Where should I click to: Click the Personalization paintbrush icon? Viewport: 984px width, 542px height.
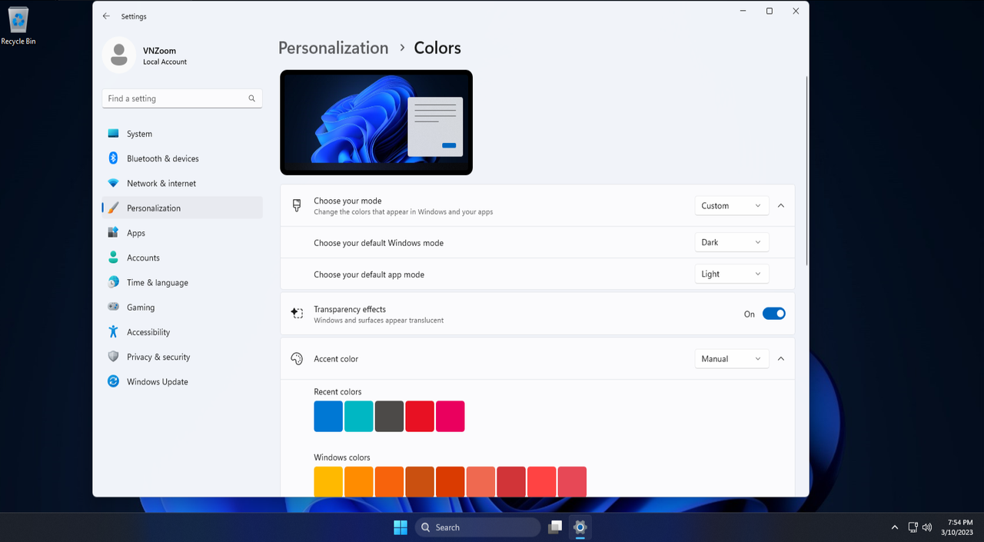113,208
